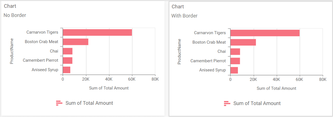Click the legend icon in the With Border chart
The height and width of the screenshot is (117, 333).
[x=227, y=103]
